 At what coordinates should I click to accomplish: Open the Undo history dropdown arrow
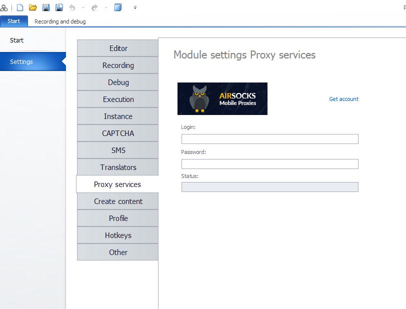tap(83, 8)
